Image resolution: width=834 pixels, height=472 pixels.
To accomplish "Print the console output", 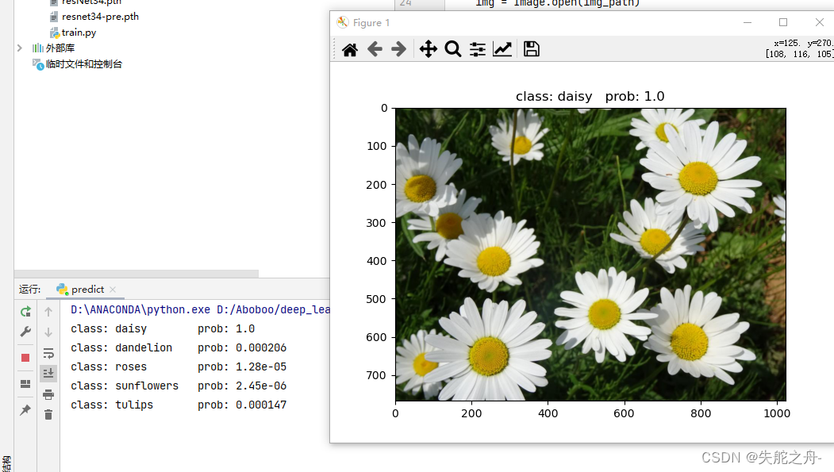I will click(48, 394).
